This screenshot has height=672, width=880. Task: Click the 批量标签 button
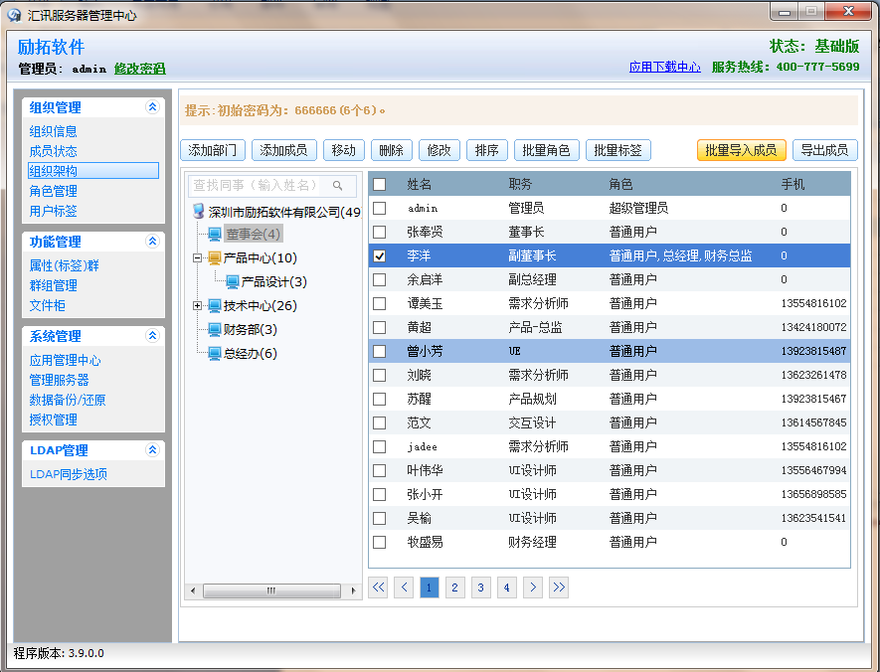[617, 150]
